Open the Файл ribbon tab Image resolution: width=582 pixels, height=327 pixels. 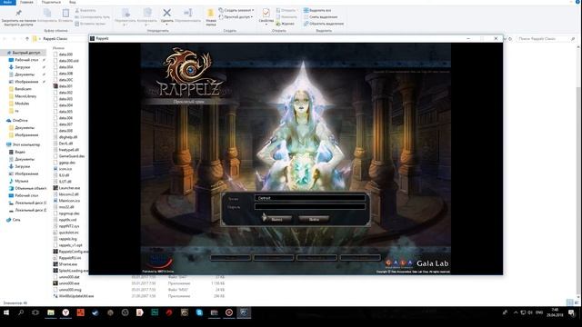[7, 2]
